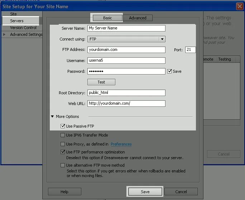Click the Password field
This screenshot has height=200, width=245.
click(x=126, y=71)
